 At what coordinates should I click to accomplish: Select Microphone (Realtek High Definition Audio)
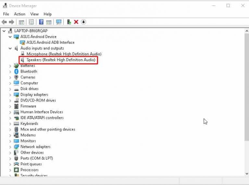64,54
